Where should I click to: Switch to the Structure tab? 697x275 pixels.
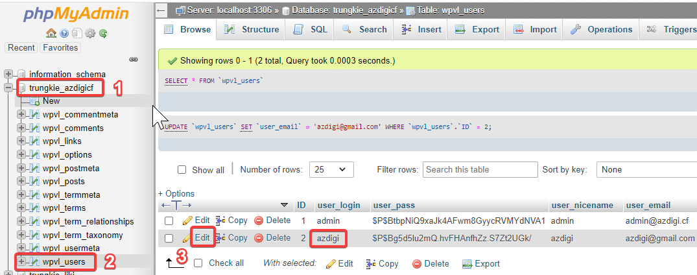click(x=252, y=29)
